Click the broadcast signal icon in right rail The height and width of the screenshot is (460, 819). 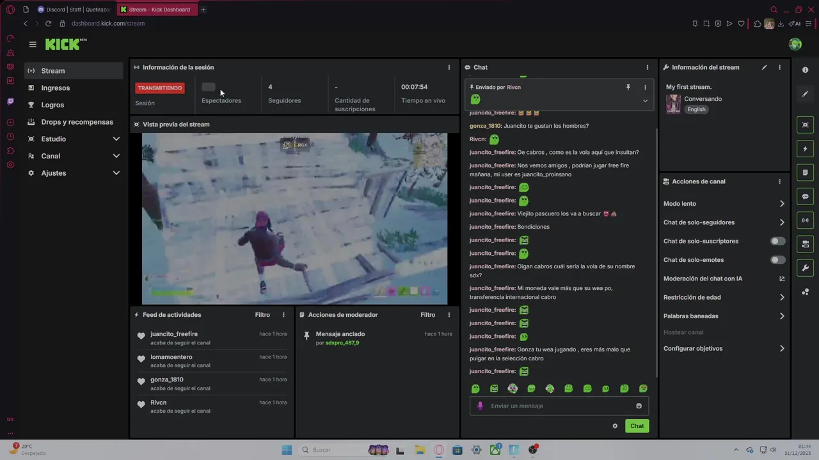(x=806, y=220)
